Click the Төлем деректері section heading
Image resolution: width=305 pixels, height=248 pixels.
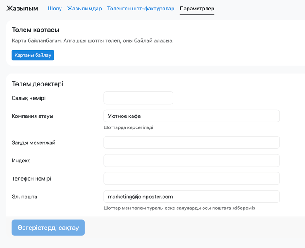(37, 84)
